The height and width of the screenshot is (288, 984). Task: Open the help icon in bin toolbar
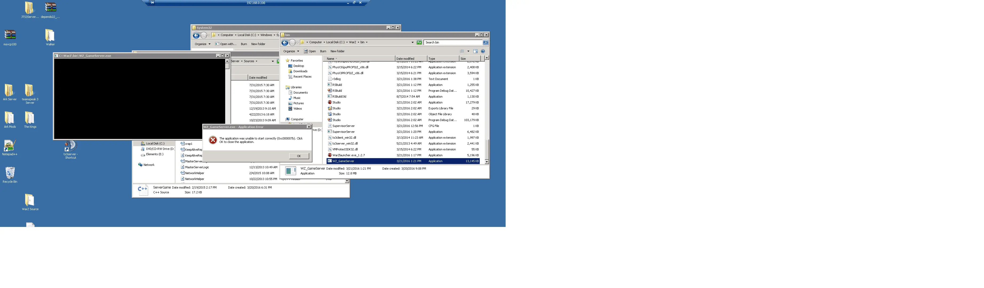point(483,51)
